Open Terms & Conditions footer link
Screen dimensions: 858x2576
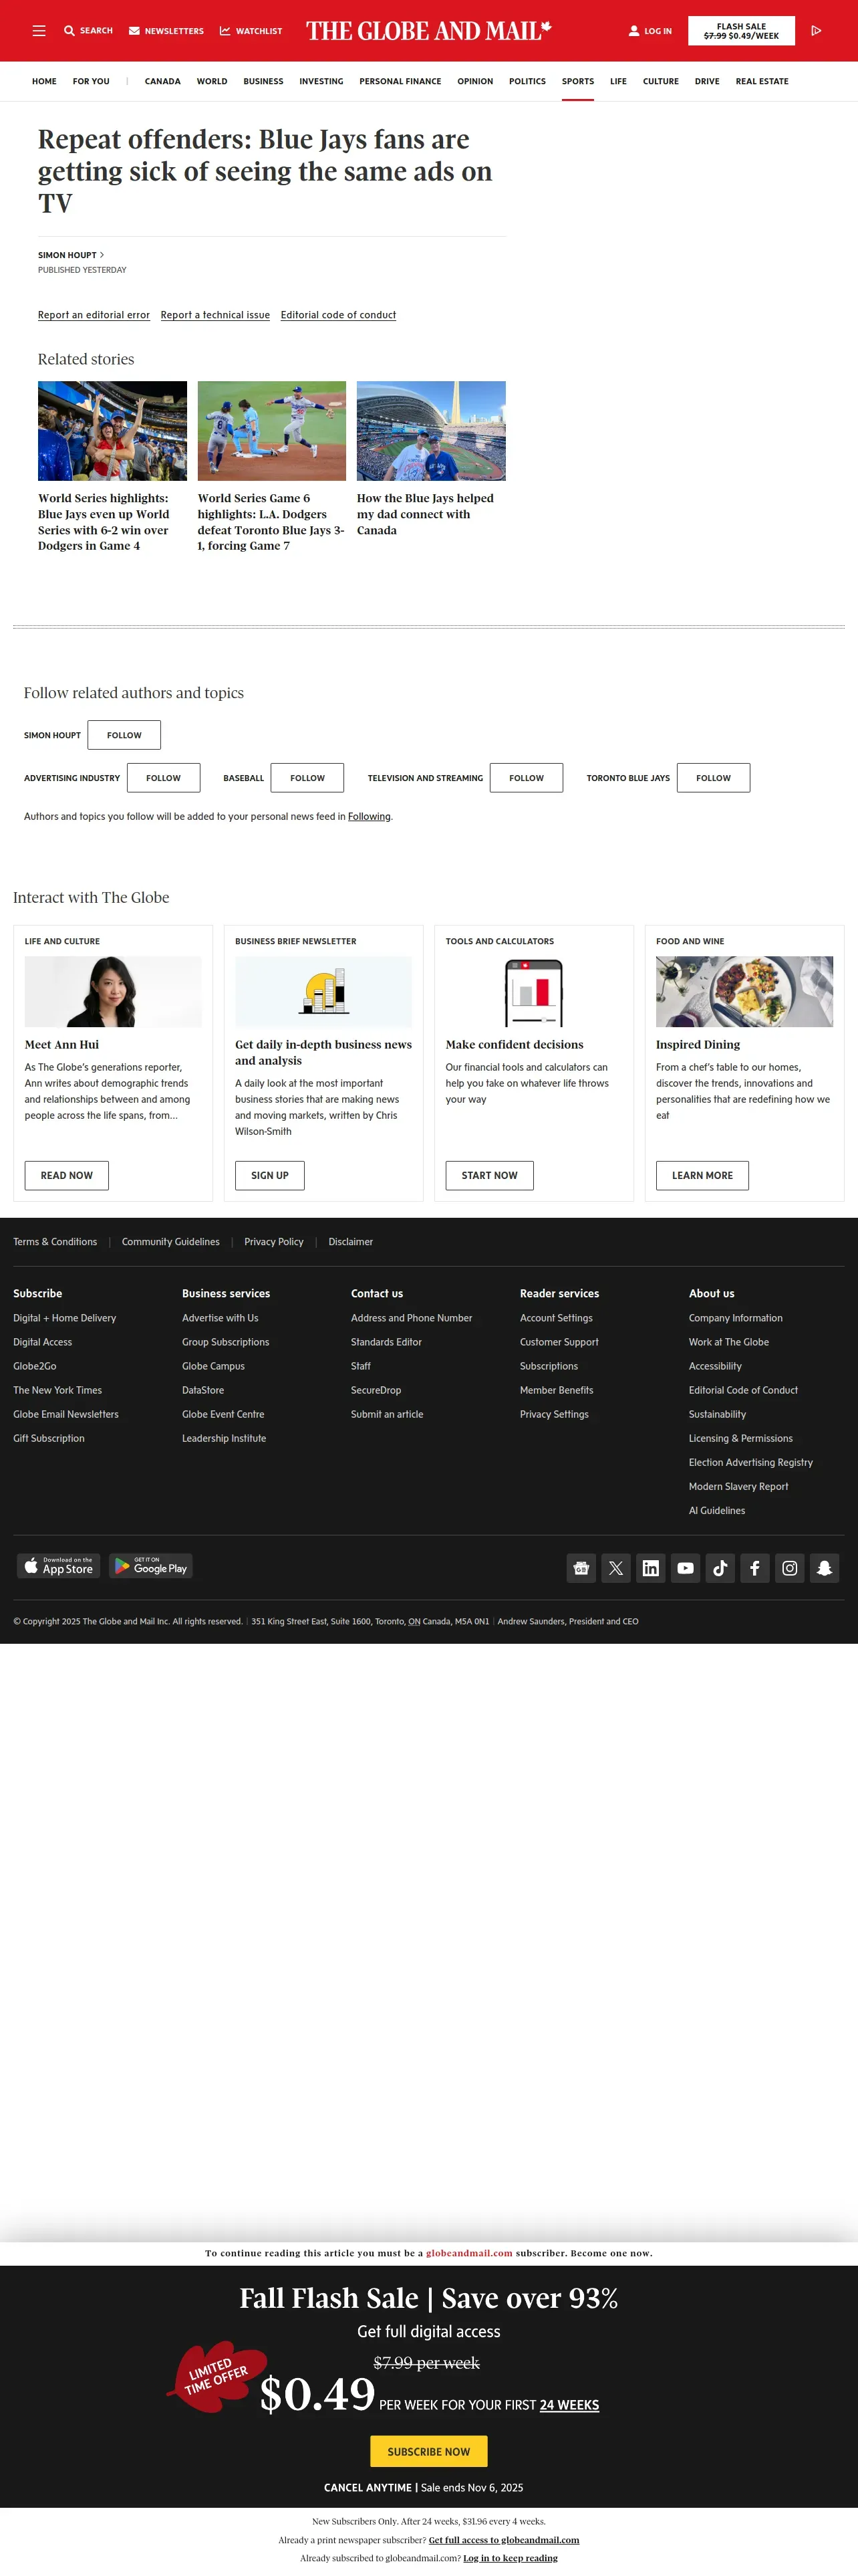55,1242
